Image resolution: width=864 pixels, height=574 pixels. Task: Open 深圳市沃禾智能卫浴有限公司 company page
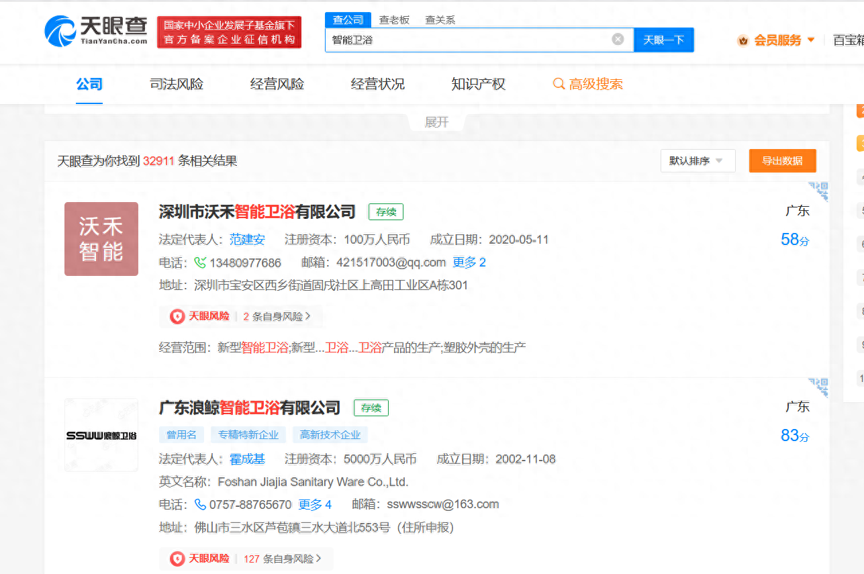click(257, 212)
